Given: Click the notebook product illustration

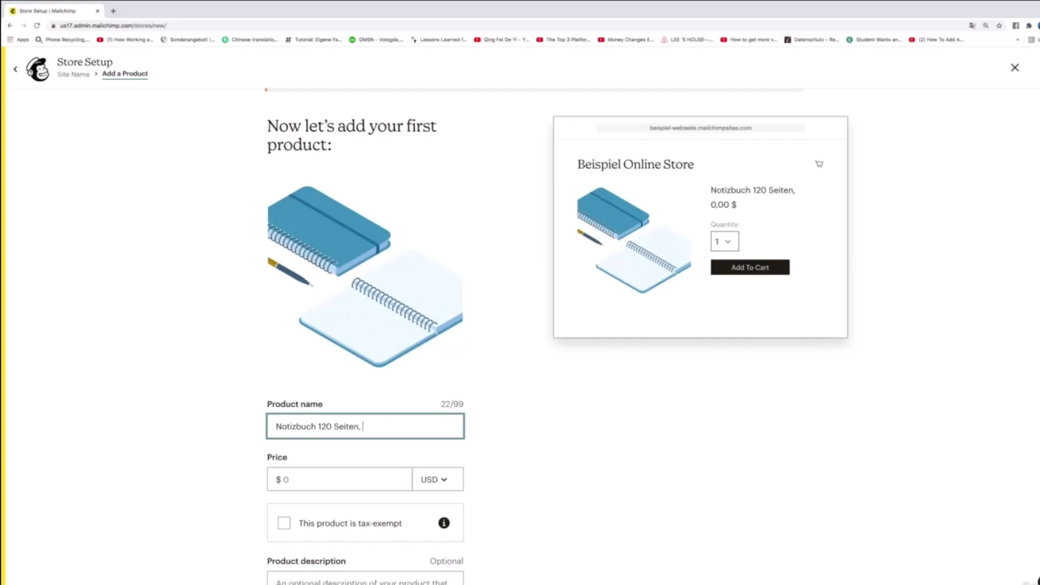Looking at the screenshot, I should coord(366,276).
